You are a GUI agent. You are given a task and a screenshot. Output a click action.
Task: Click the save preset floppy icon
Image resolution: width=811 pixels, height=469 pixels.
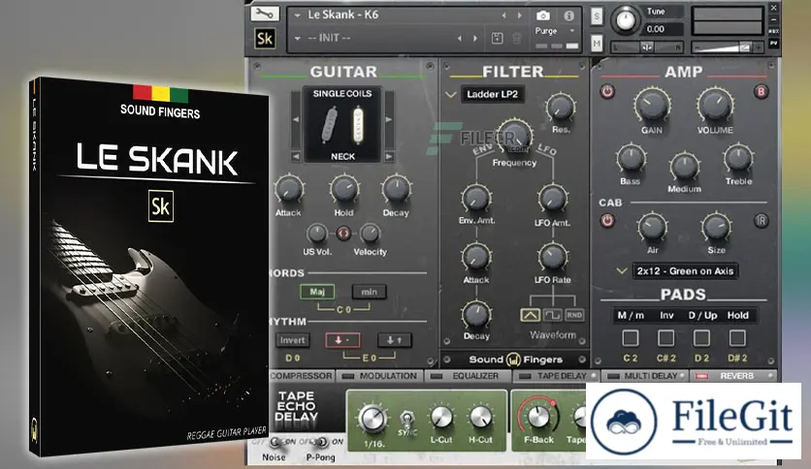[497, 38]
